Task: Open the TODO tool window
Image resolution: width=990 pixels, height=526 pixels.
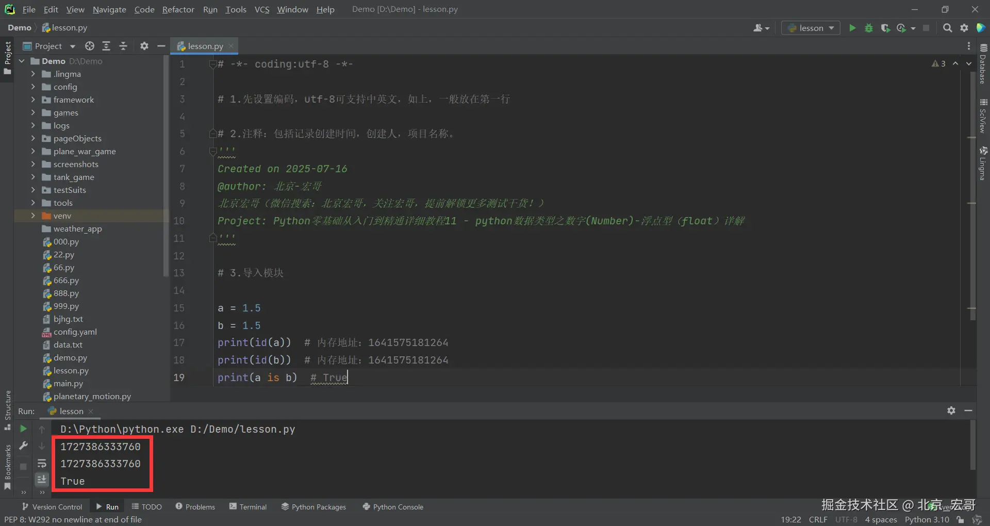Action: tap(146, 507)
